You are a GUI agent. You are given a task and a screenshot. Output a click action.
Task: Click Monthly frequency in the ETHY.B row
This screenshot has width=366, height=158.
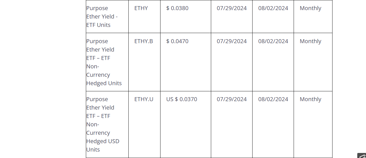pos(310,41)
